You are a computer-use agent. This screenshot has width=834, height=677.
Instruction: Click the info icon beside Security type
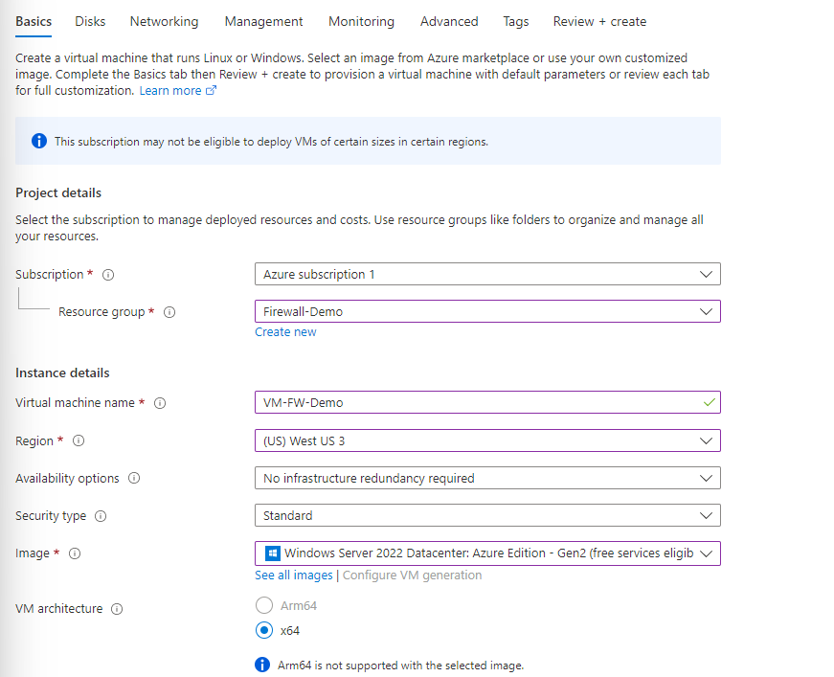pyautogui.click(x=101, y=515)
